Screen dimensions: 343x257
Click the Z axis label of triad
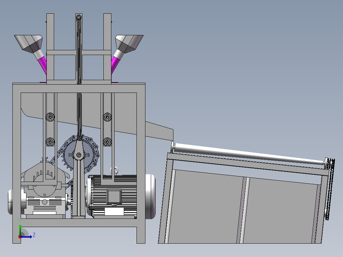click(34, 235)
